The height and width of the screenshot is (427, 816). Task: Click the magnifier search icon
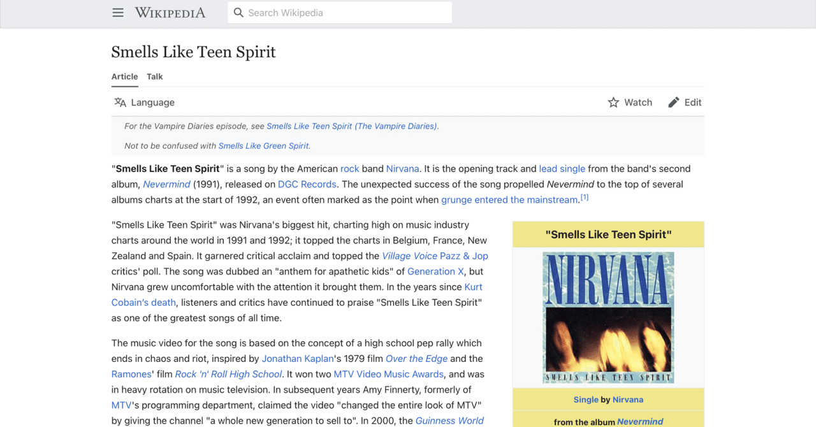pyautogui.click(x=238, y=13)
